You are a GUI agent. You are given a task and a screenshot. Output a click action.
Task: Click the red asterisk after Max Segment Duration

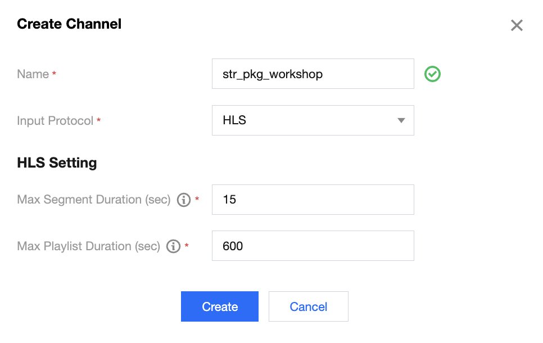pyautogui.click(x=197, y=198)
